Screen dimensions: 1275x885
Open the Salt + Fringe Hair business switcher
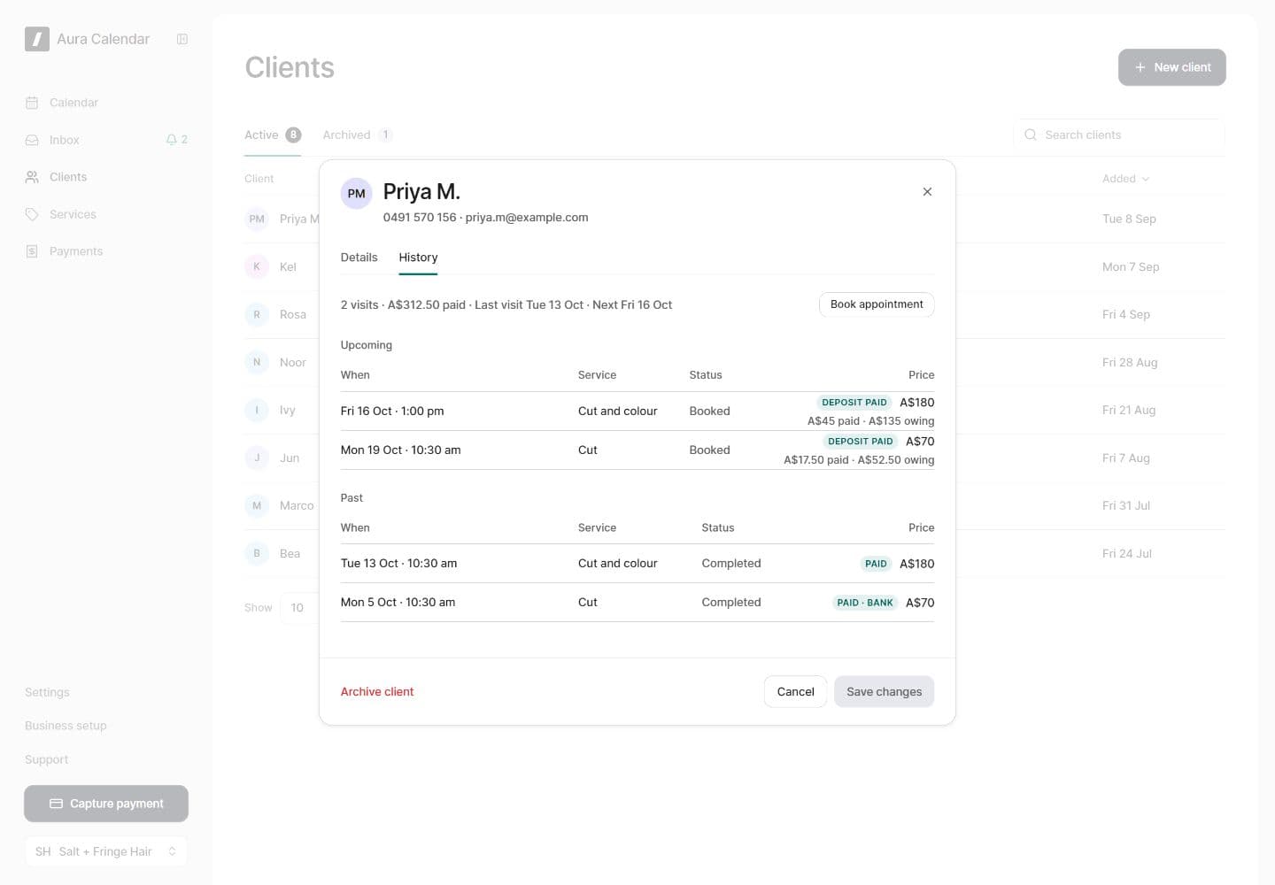click(x=106, y=851)
